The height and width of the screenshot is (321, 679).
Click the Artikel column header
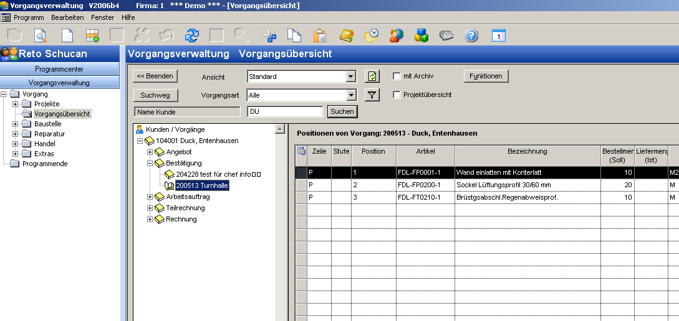coord(425,156)
